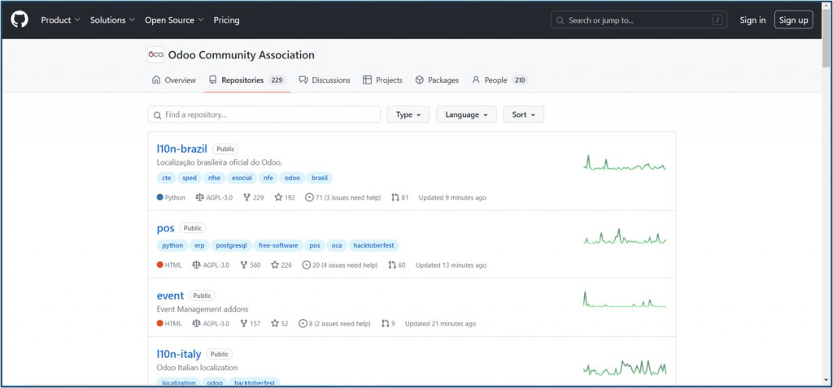Focus the Search or jump to field
This screenshot has width=833, height=388.
(639, 20)
